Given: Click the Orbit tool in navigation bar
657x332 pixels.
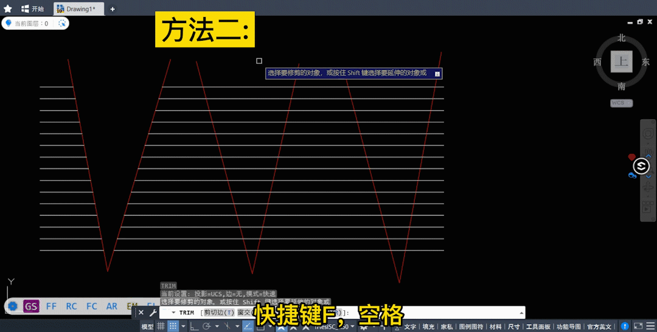Looking at the screenshot, I should tap(648, 187).
